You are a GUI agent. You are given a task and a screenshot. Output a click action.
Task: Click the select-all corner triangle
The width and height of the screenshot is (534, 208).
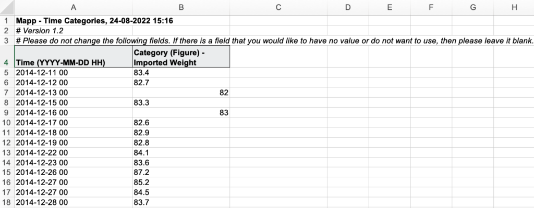click(7, 7)
